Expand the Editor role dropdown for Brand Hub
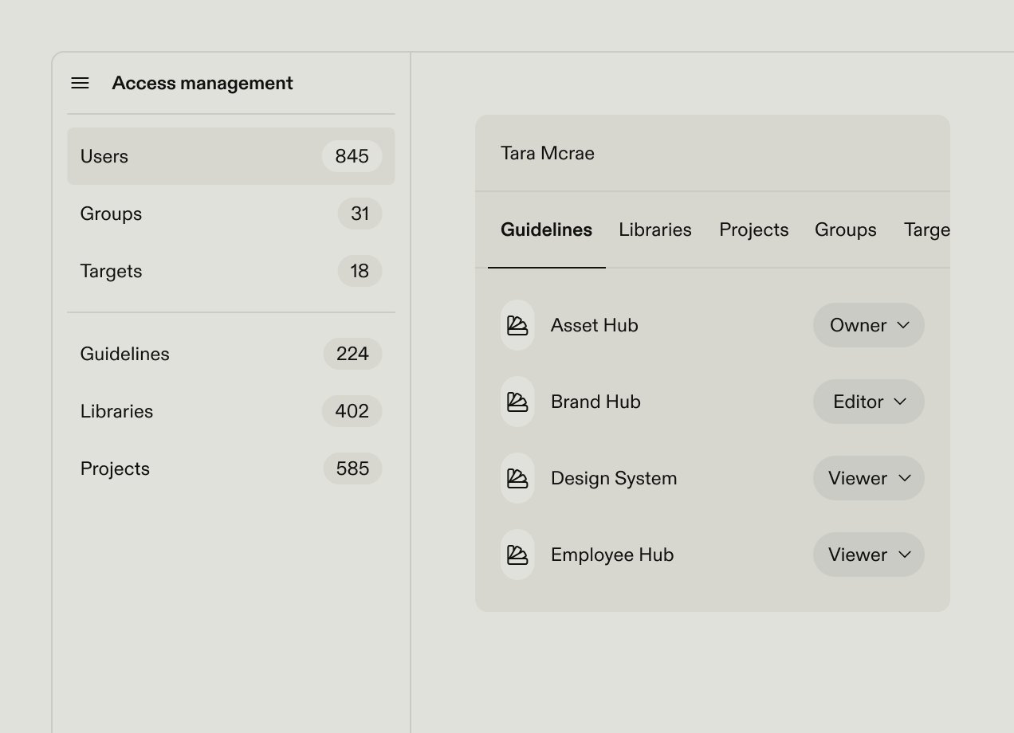The image size is (1014, 733). [x=868, y=402]
